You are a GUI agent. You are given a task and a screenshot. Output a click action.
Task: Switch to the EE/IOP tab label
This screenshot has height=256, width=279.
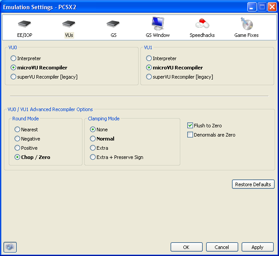[x=25, y=35]
